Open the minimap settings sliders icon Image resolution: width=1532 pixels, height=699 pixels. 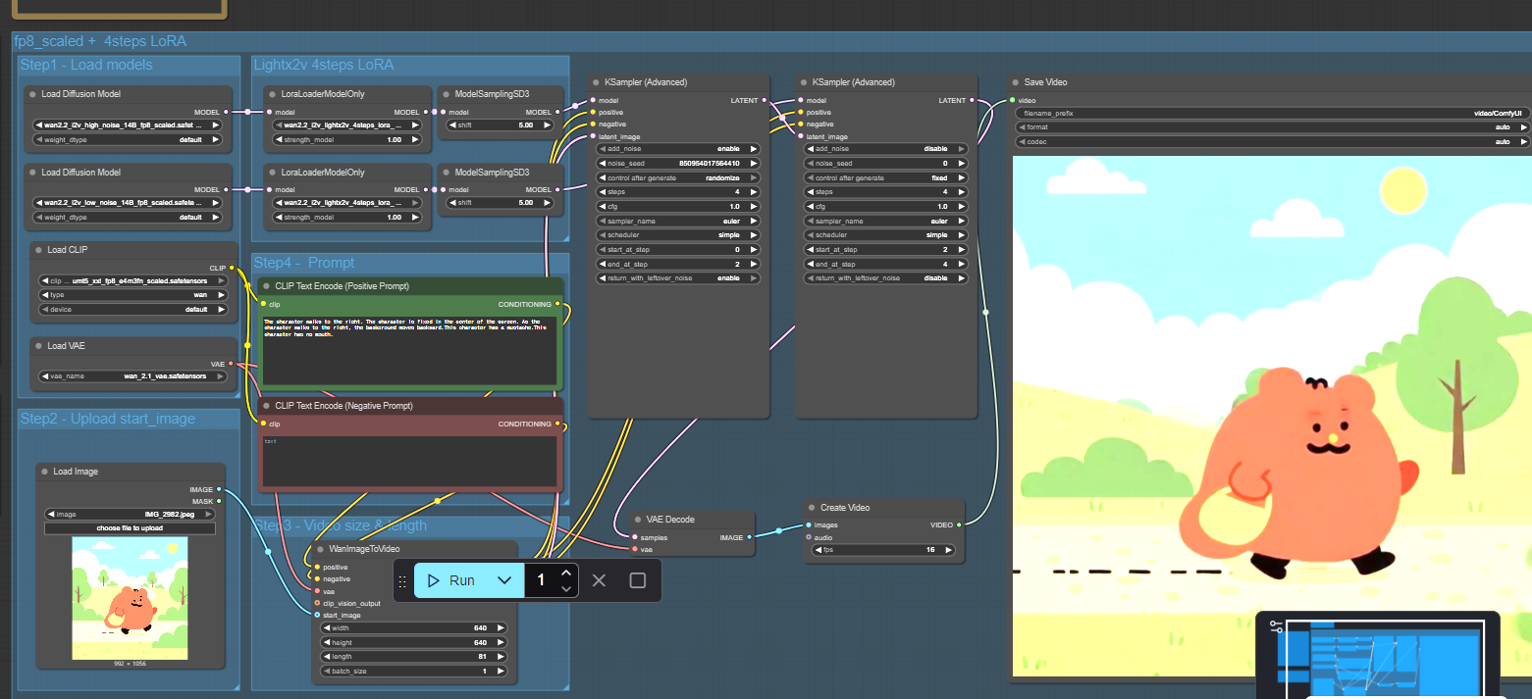(x=1276, y=625)
